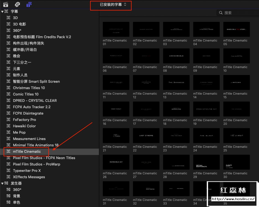
Task: Select Minimal Title Animations 18 category
Action: click(36, 145)
